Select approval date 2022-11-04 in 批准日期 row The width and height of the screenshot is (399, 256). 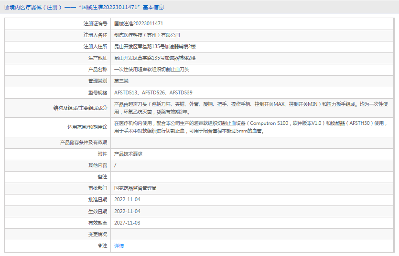[127, 200]
